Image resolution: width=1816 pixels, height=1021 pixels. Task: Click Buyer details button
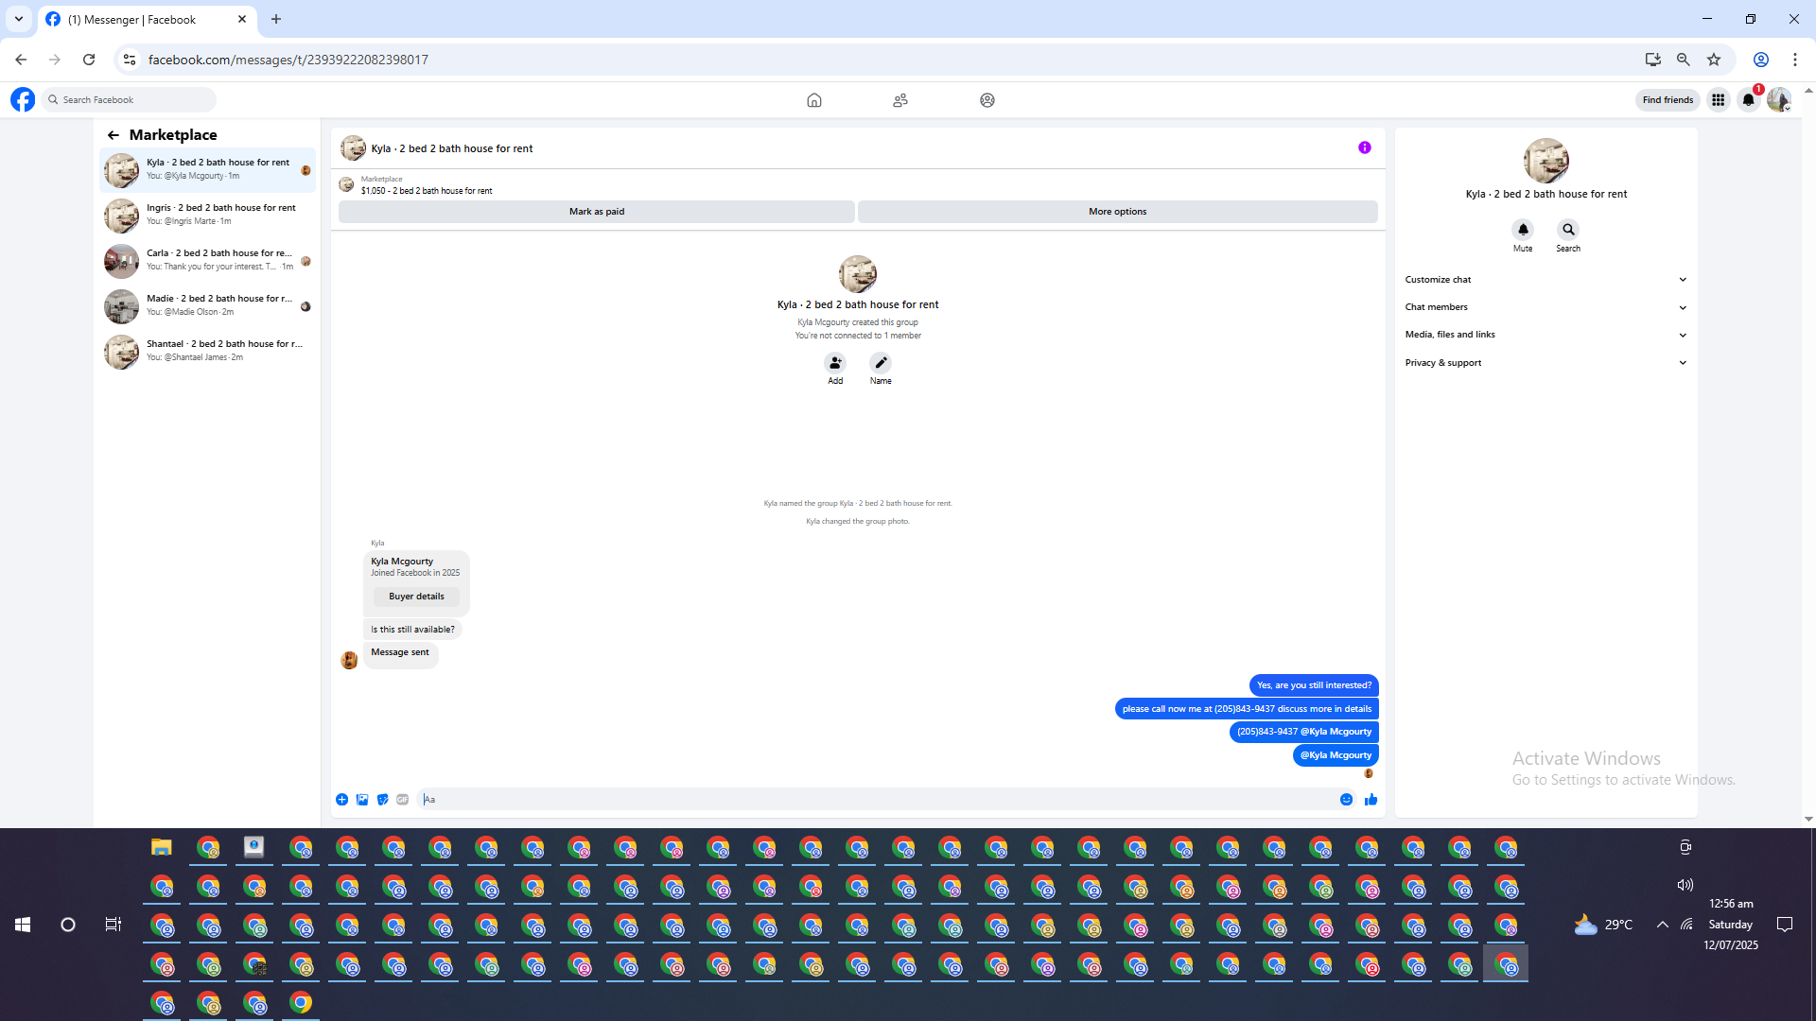[416, 597]
